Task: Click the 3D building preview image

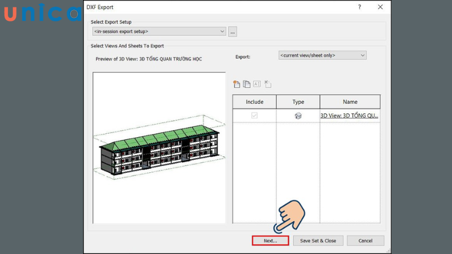Action: pos(159,148)
